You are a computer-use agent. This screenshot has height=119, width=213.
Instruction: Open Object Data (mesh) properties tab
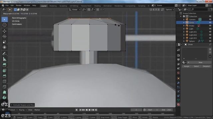click(x=178, y=100)
